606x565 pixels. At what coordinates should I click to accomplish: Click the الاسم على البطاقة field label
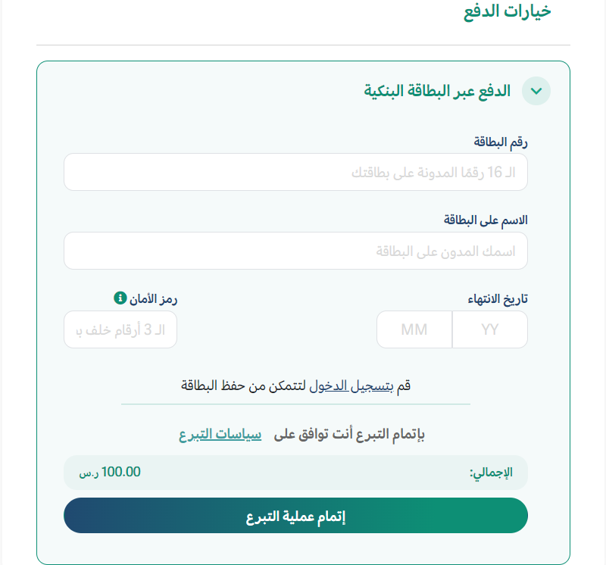486,220
